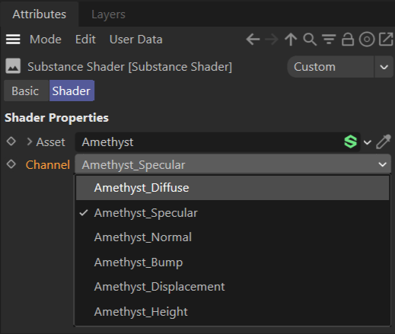Open the User Data menu

click(135, 40)
